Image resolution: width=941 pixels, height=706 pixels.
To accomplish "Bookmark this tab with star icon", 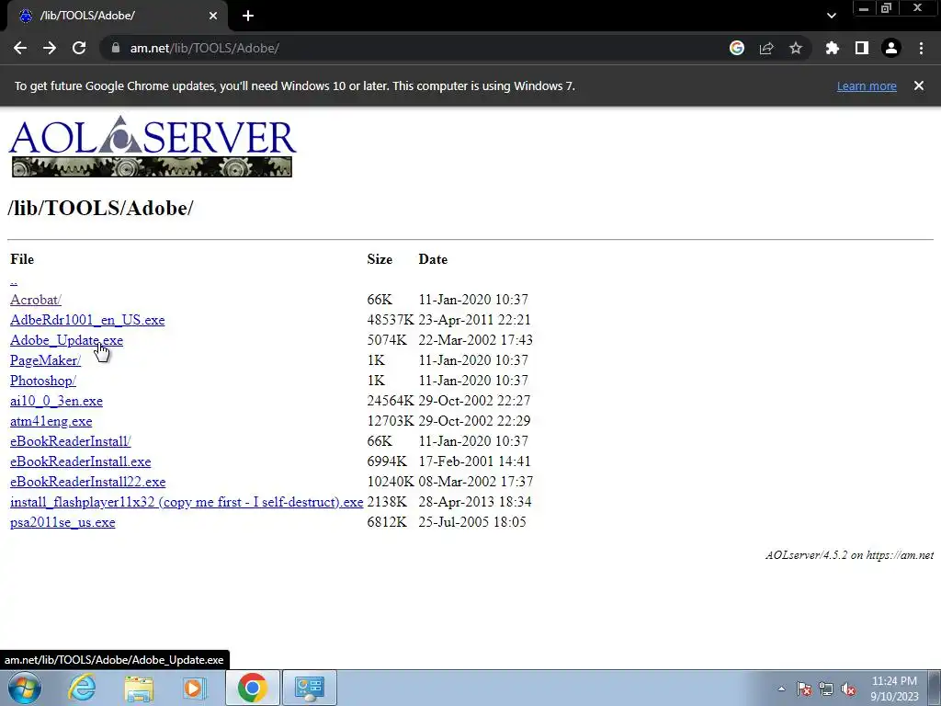I will pyautogui.click(x=796, y=48).
